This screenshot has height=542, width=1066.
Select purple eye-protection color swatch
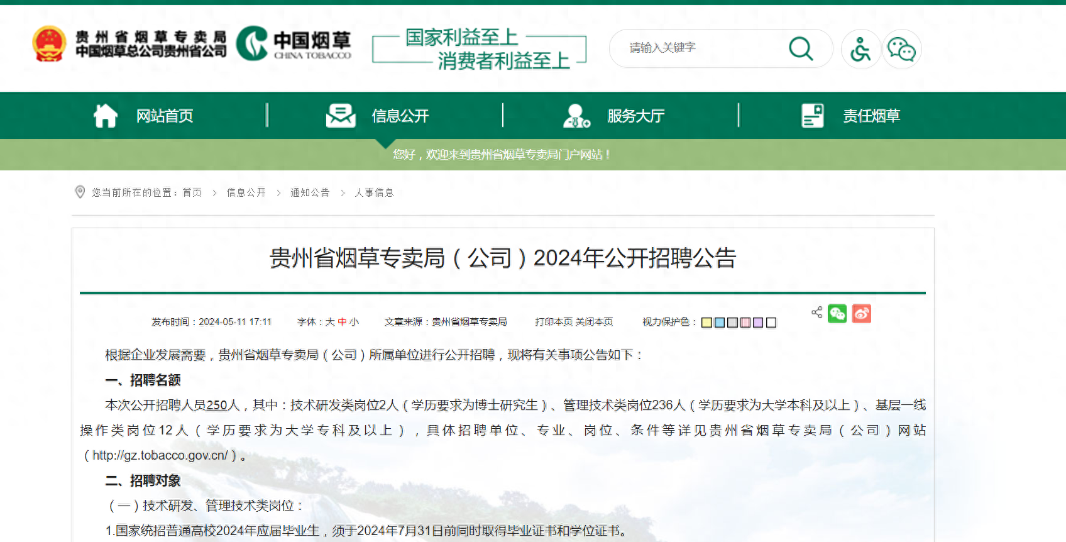tap(758, 323)
